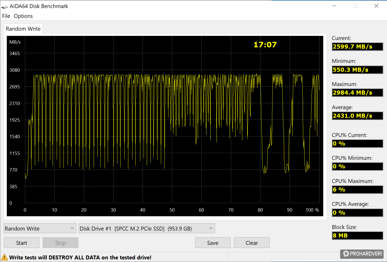Click the CPU% Average value field
The image size is (387, 262).
(358, 213)
